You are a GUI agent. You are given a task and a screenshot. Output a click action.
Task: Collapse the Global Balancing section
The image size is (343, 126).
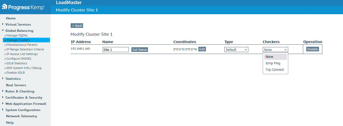19,31
